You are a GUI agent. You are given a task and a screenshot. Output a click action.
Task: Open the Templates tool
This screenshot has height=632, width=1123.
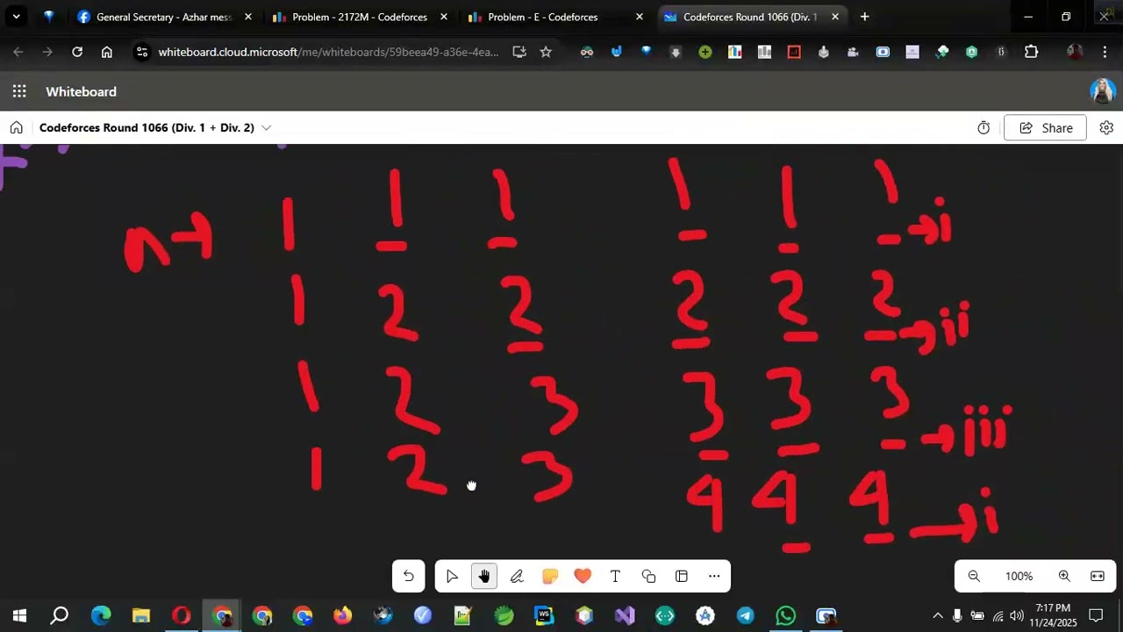point(682,577)
